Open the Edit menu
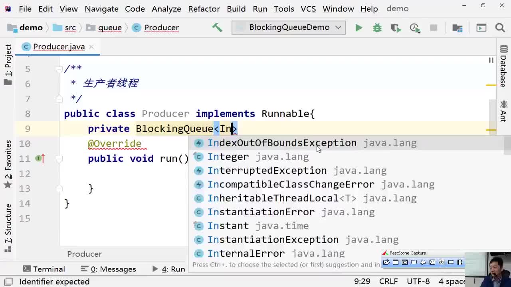This screenshot has height=287, width=511. (46, 8)
